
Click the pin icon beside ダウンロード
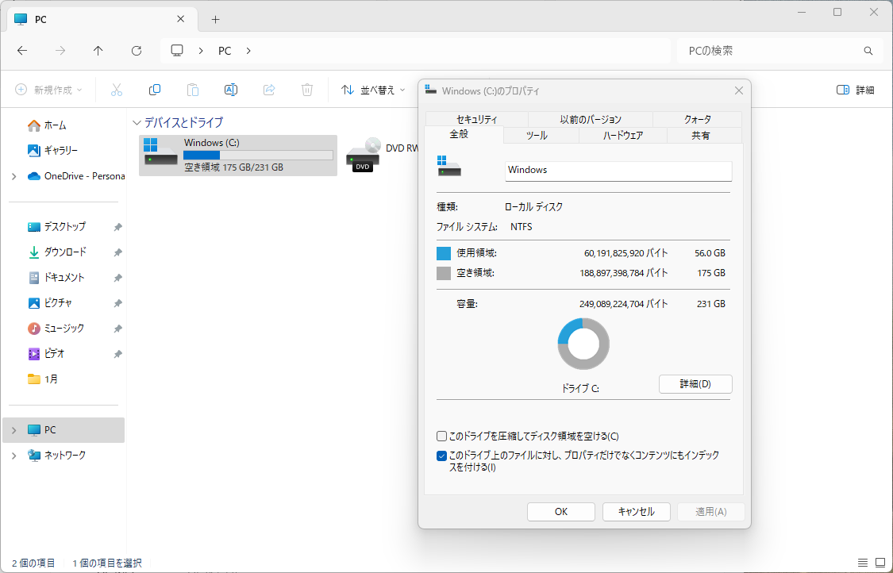[118, 252]
